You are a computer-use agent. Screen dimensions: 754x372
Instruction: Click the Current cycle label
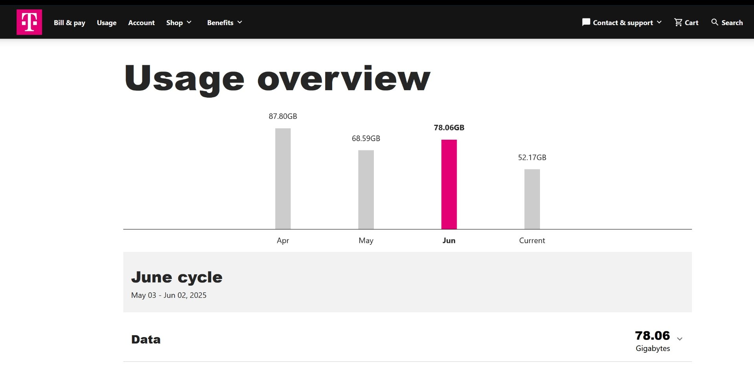pyautogui.click(x=532, y=241)
